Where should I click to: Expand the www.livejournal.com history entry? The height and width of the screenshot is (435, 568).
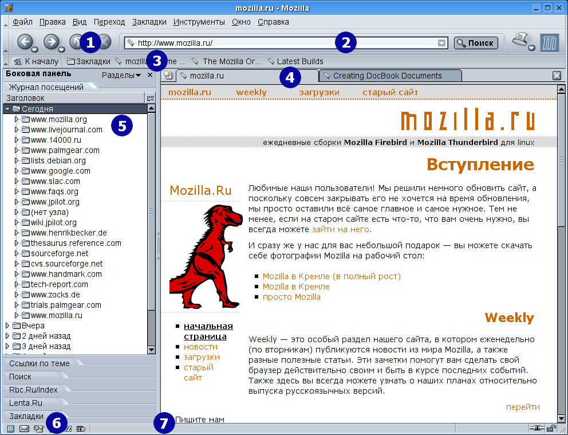[16, 130]
